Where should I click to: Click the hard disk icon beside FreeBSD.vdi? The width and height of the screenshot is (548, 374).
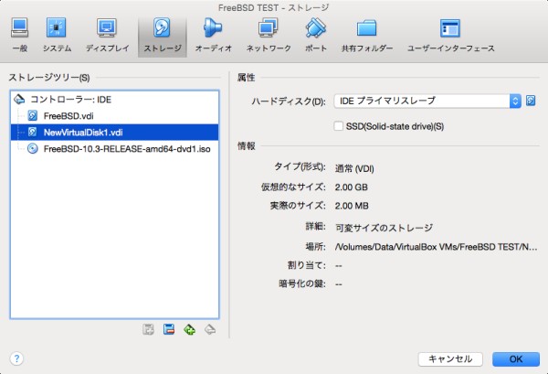point(33,116)
